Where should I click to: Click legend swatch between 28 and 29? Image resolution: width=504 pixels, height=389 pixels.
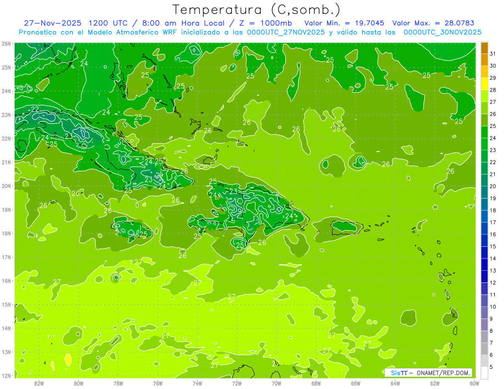tap(484, 84)
